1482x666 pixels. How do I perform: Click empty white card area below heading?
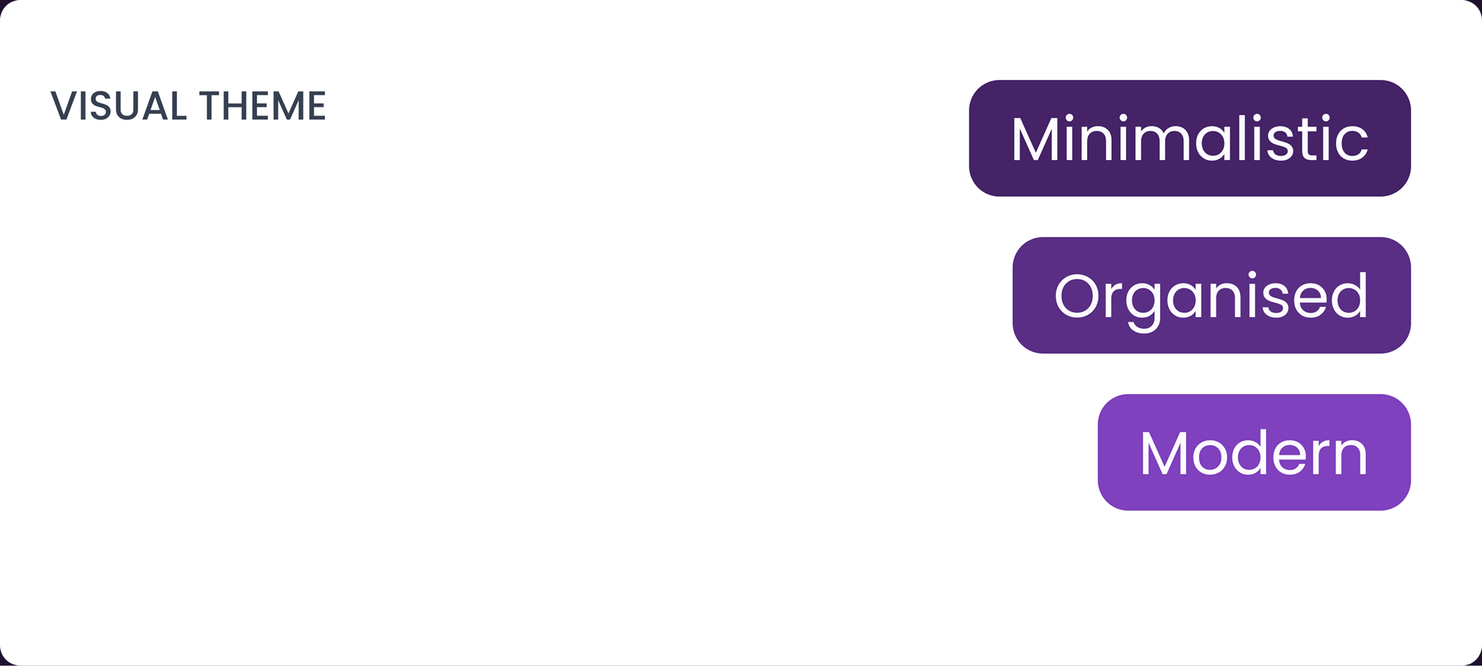pos(460,374)
